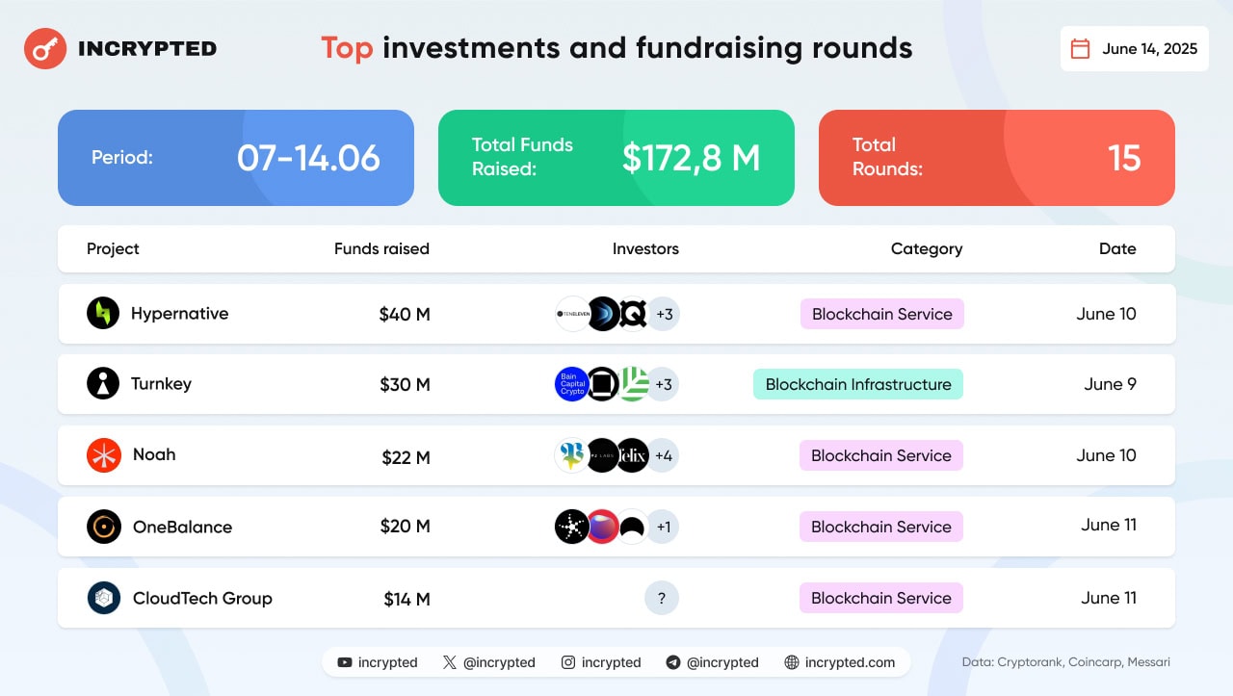This screenshot has height=696, width=1233.
Task: Click the Hypernative project logo
Action: pos(103,313)
